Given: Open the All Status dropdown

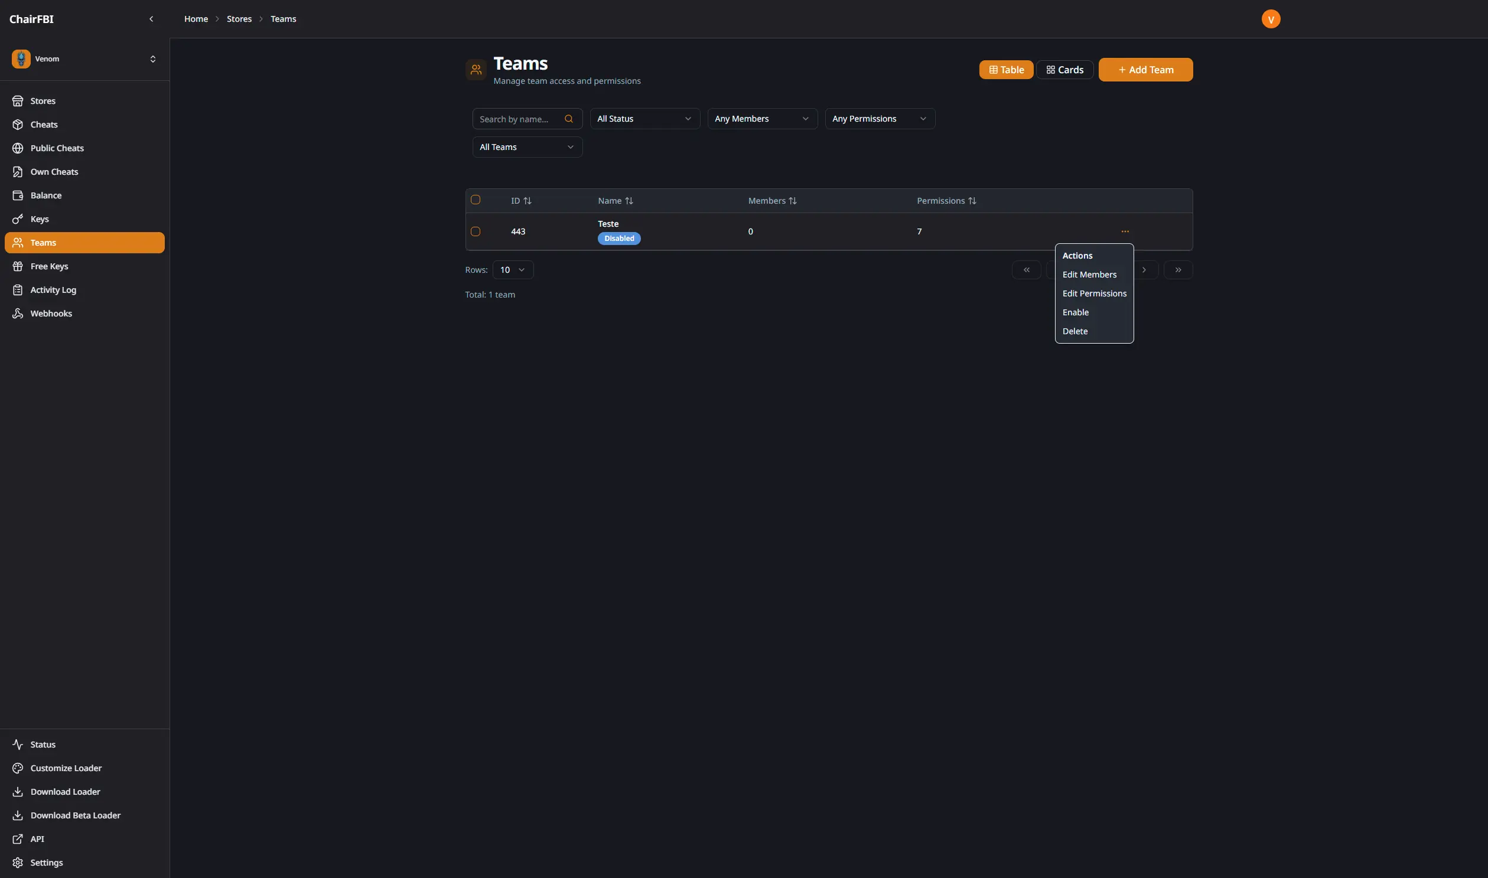Looking at the screenshot, I should click(x=644, y=118).
